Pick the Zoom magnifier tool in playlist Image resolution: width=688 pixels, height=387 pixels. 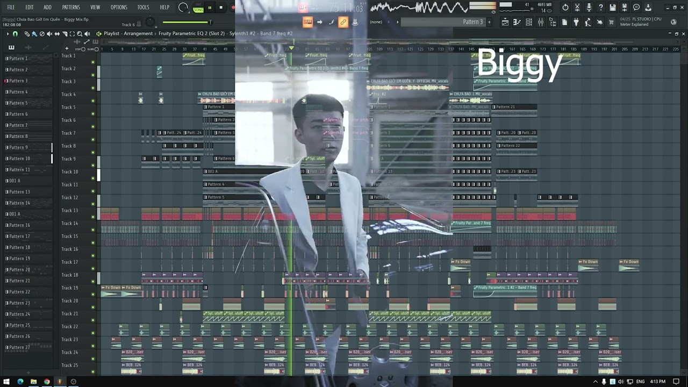pos(80,34)
